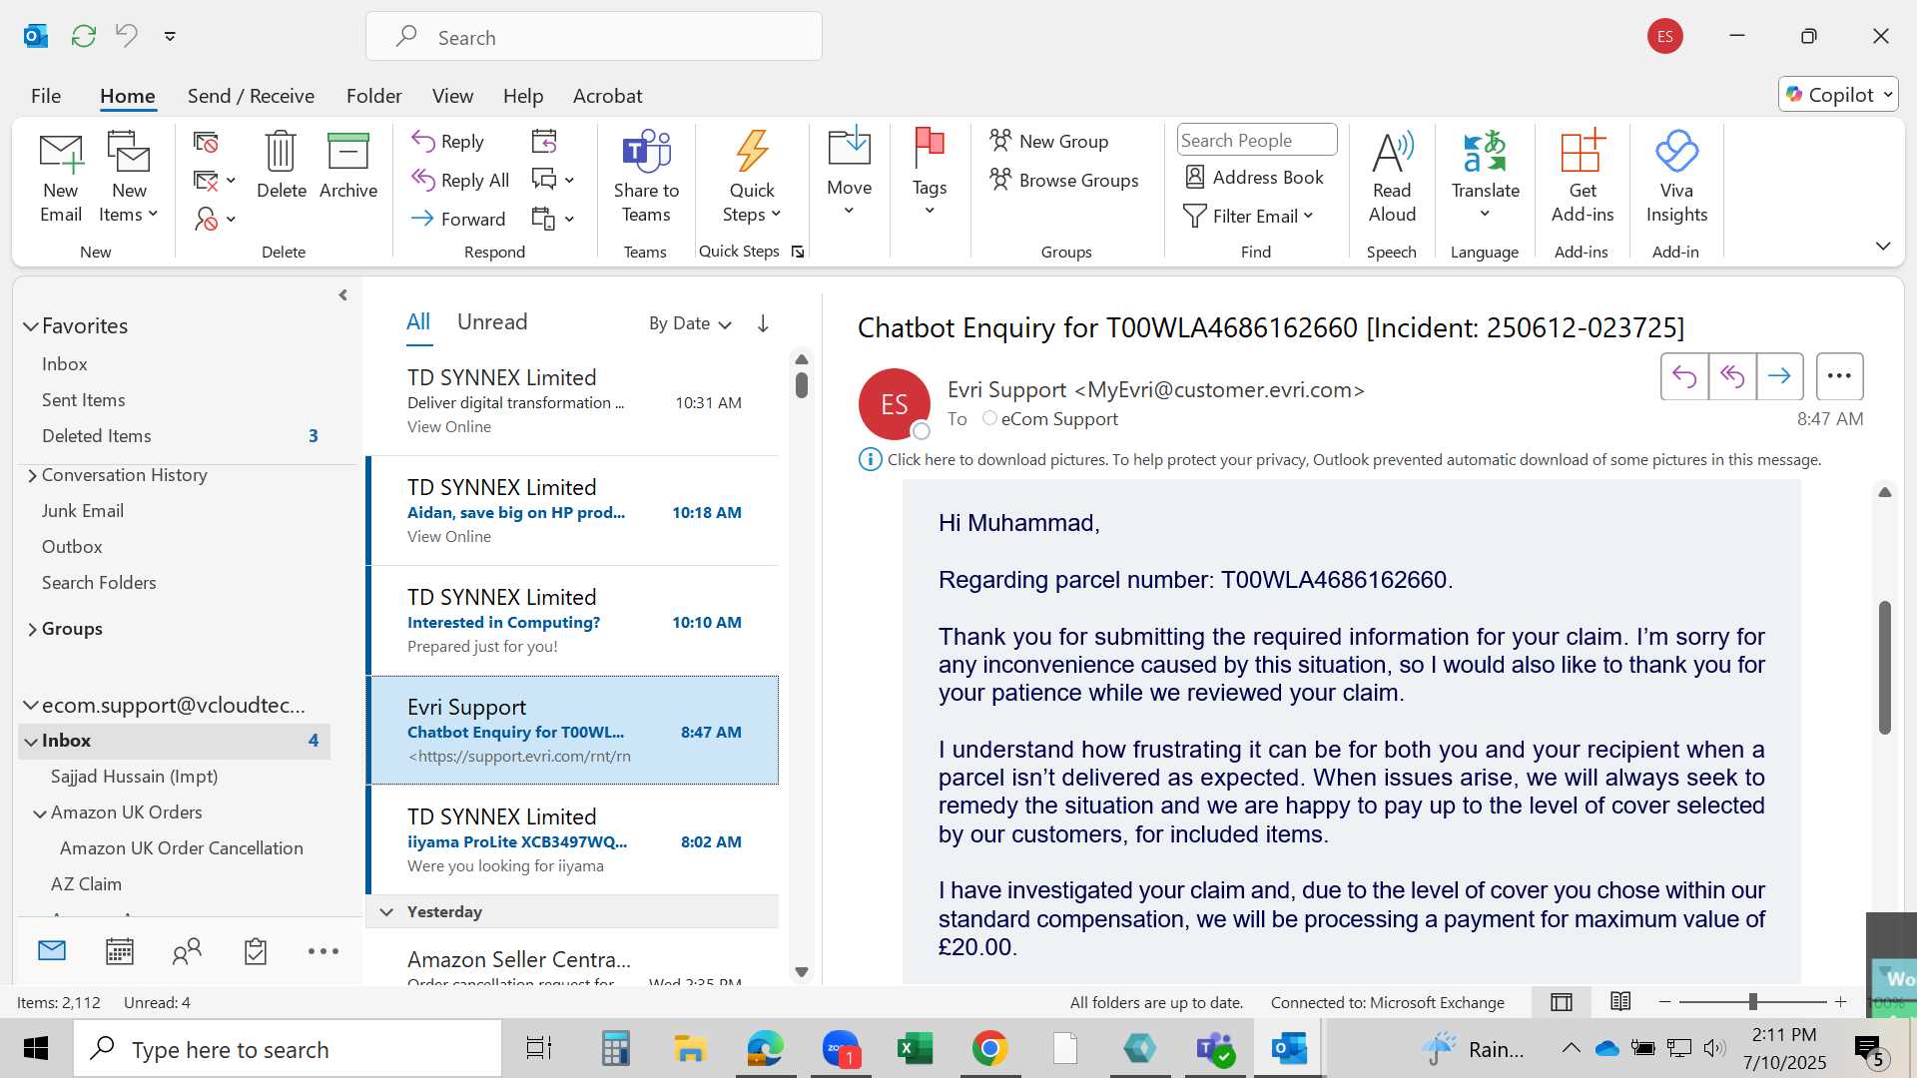This screenshot has width=1917, height=1078.
Task: Open the Folder tab
Action: (373, 96)
